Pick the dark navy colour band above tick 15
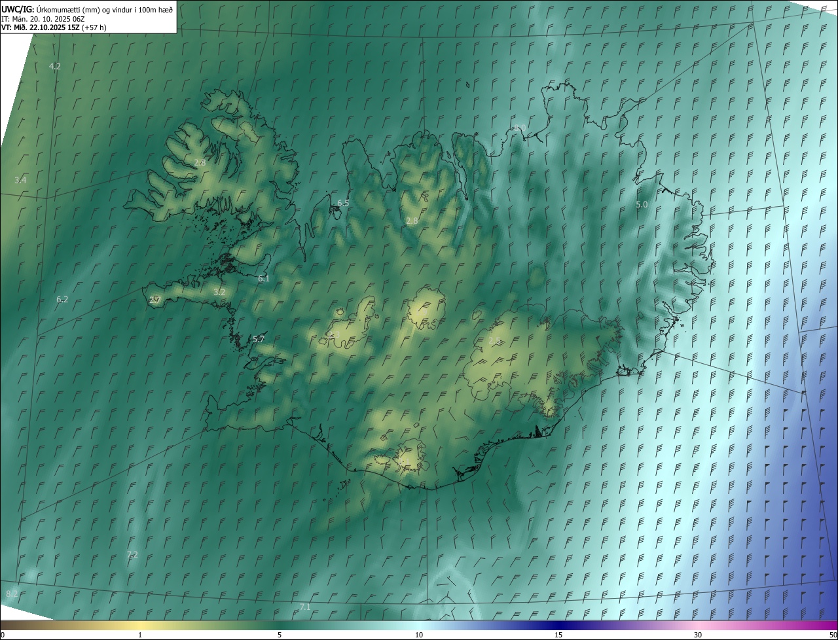Viewport: 838px width, 640px height. point(558,625)
